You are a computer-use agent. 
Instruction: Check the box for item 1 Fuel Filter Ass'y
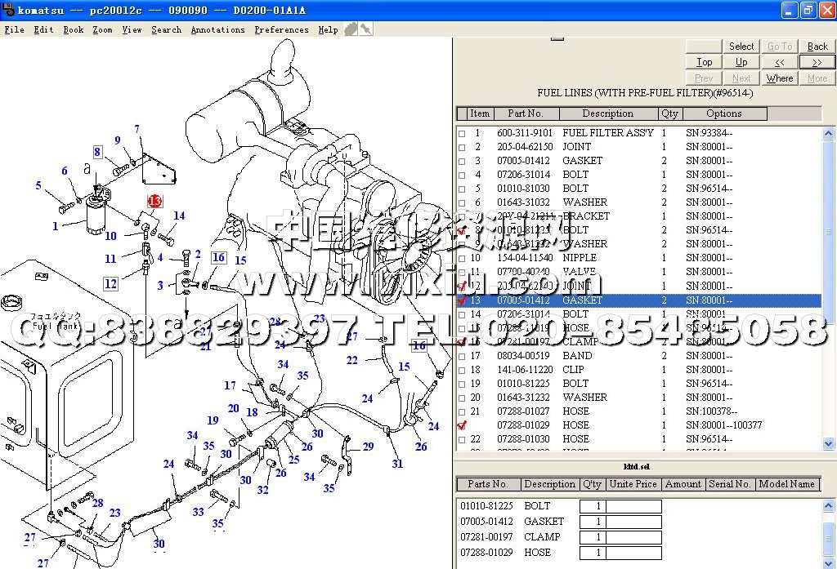pos(462,133)
